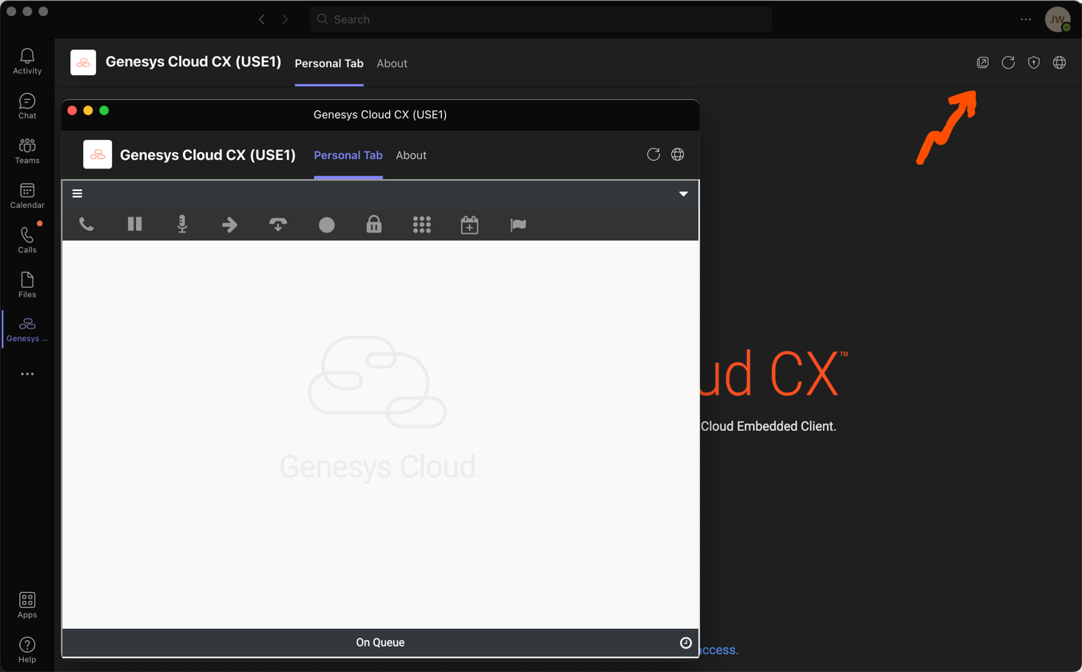
Task: Mute the microphone in the call toolbar
Action: pyautogui.click(x=182, y=225)
